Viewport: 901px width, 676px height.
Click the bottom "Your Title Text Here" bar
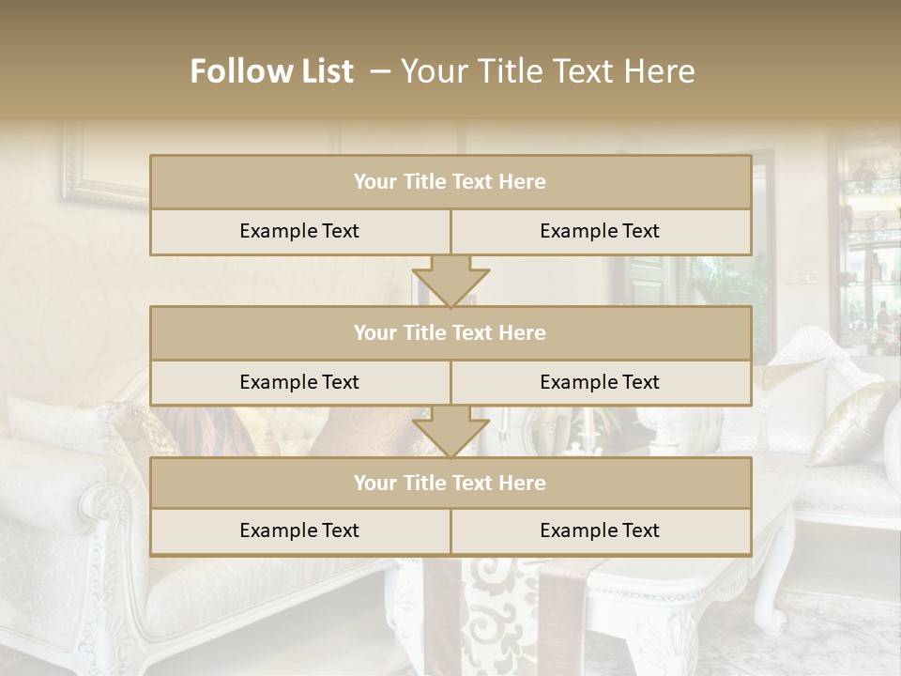[450, 484]
